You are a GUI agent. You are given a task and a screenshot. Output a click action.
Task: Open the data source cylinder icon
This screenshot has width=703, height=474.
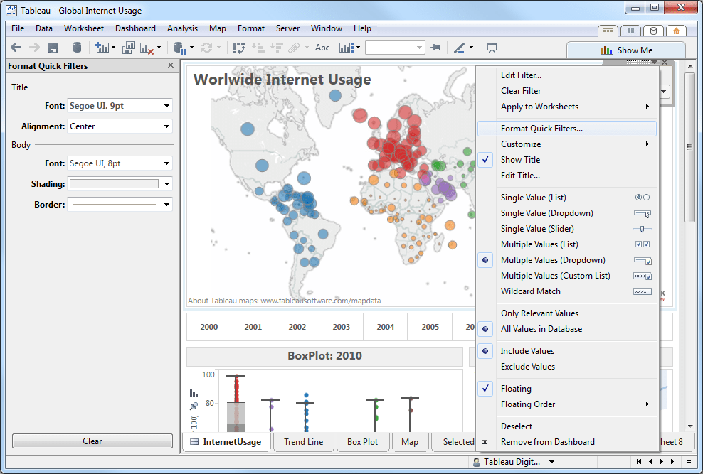[x=77, y=48]
